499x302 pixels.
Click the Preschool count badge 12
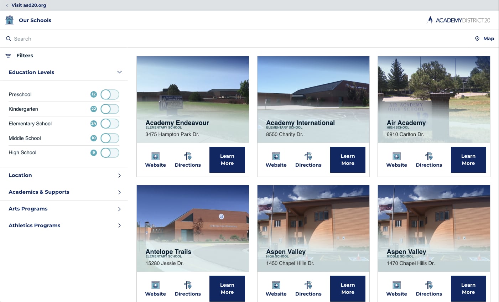94,94
